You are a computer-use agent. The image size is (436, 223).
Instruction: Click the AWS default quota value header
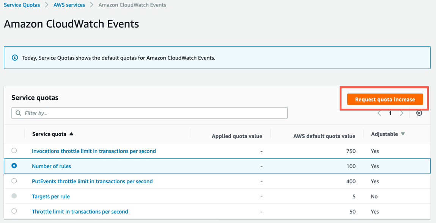324,136
